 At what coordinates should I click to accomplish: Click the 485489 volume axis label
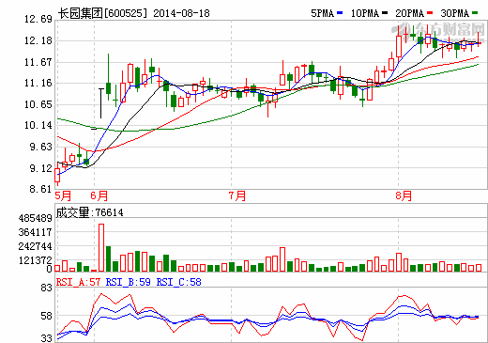(x=36, y=218)
